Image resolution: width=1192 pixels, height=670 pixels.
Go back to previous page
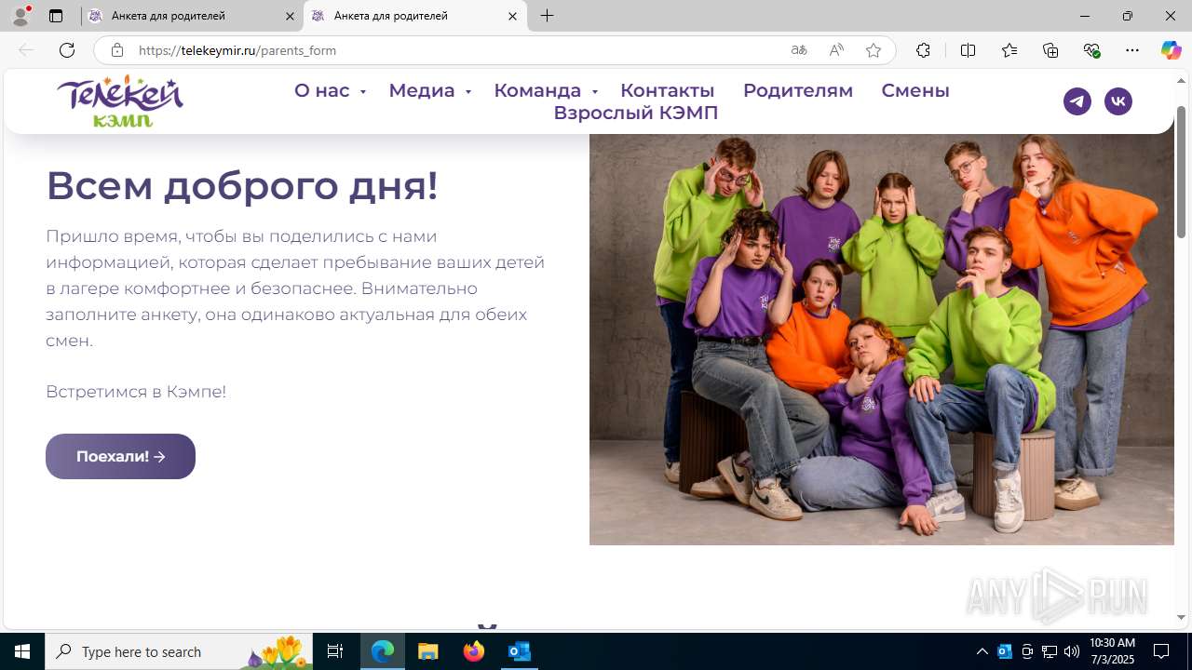[x=26, y=50]
